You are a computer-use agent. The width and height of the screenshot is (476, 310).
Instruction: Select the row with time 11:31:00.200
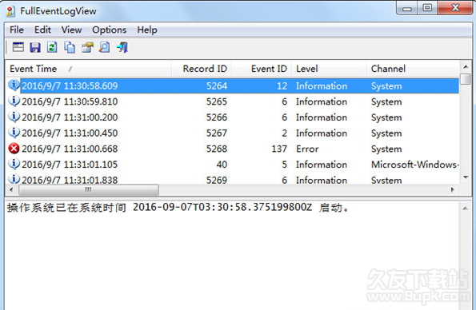click(x=233, y=117)
